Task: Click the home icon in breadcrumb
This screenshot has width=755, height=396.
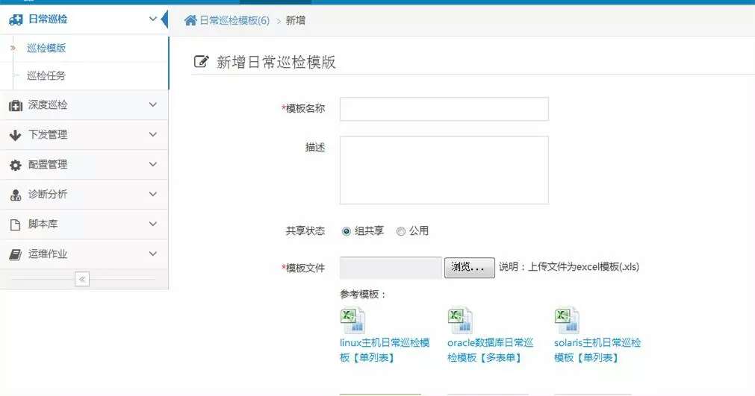Action: click(x=190, y=20)
